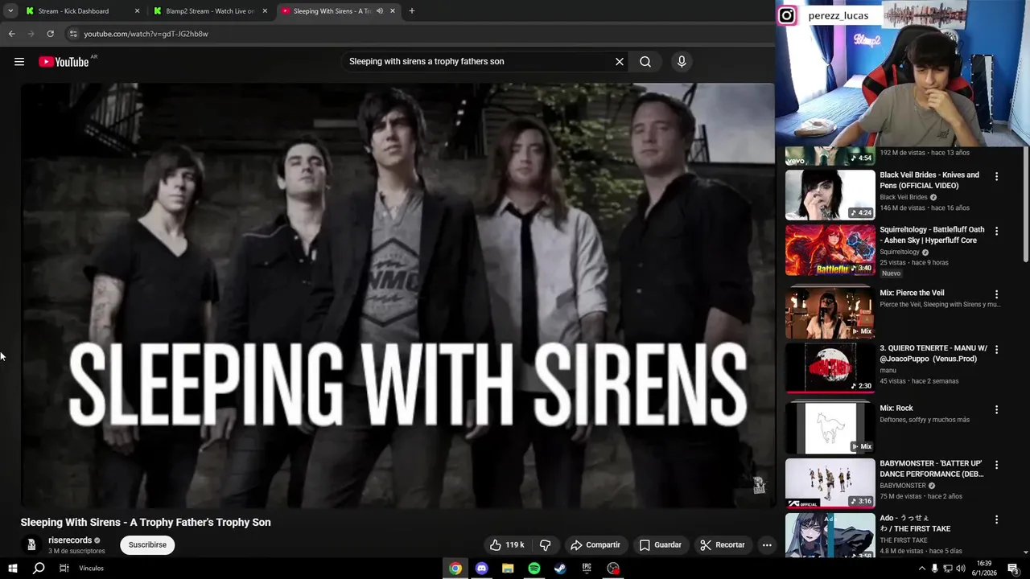
Task: Open the BABYMONSTER dance performance thumbnail
Action: (830, 483)
